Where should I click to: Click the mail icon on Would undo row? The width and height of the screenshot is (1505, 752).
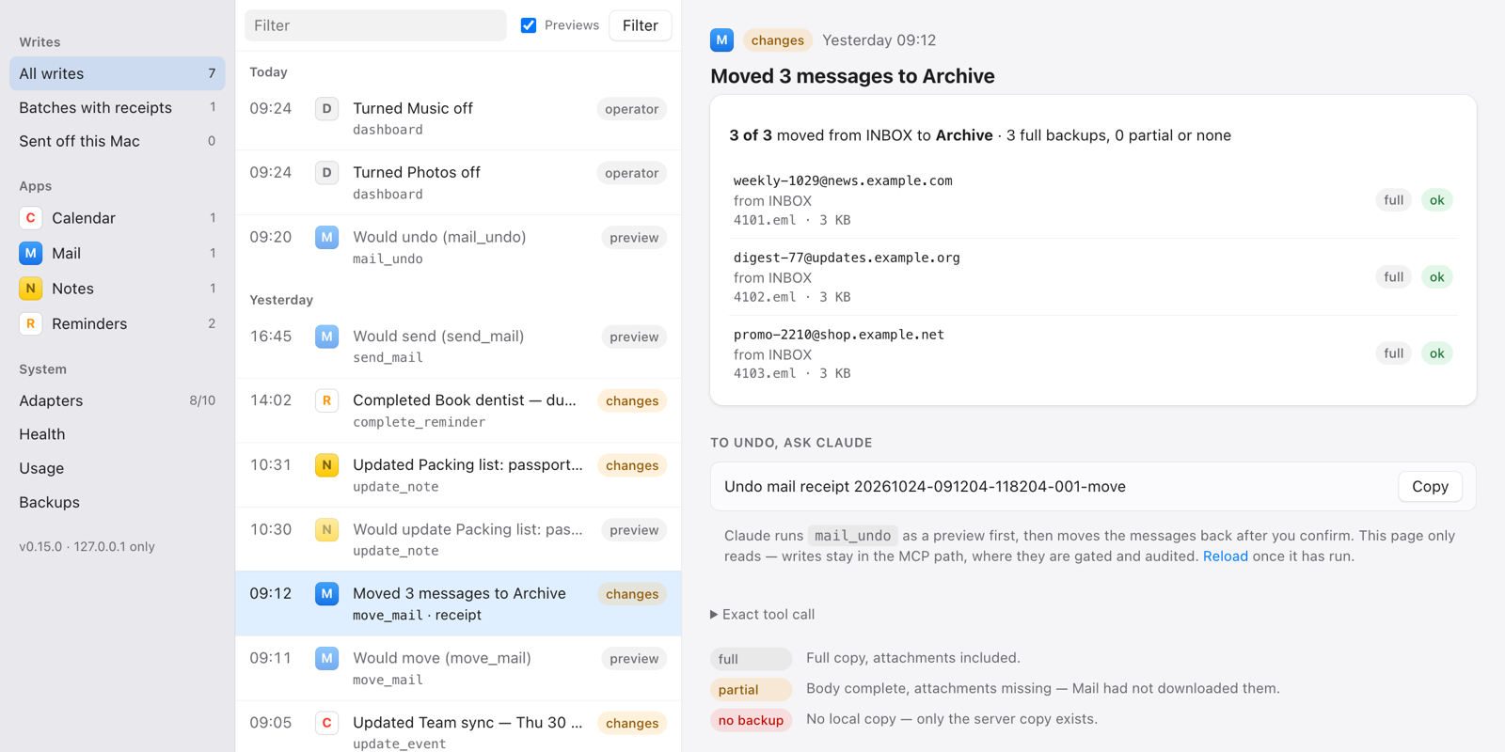(326, 237)
